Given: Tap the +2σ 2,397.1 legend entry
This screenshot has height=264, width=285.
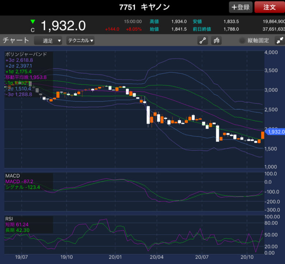Looking at the screenshot, I should 19,66.
